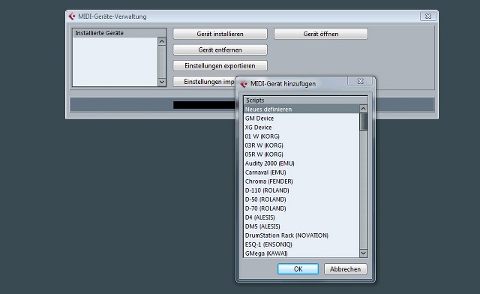The image size is (480, 294).
Task: Select D-50 (ROLAND) entry
Action: click(x=301, y=199)
